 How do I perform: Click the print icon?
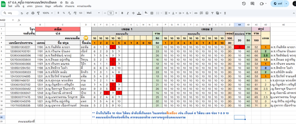tap(33, 13)
